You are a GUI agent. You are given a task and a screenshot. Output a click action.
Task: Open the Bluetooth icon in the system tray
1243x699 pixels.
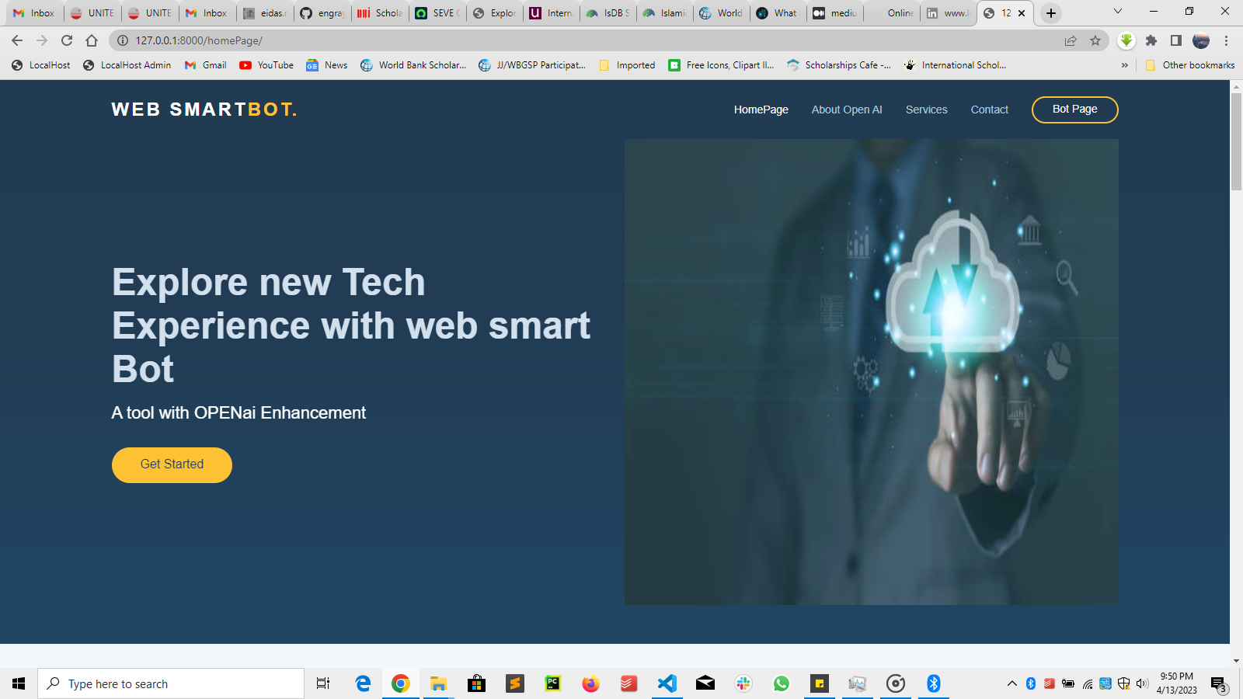(x=1030, y=683)
